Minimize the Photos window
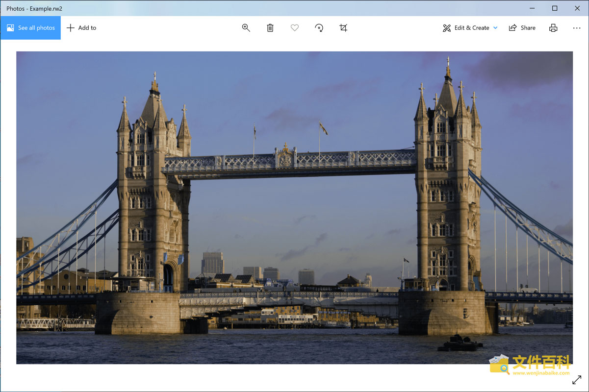Viewport: 589px width, 392px height. click(x=532, y=8)
